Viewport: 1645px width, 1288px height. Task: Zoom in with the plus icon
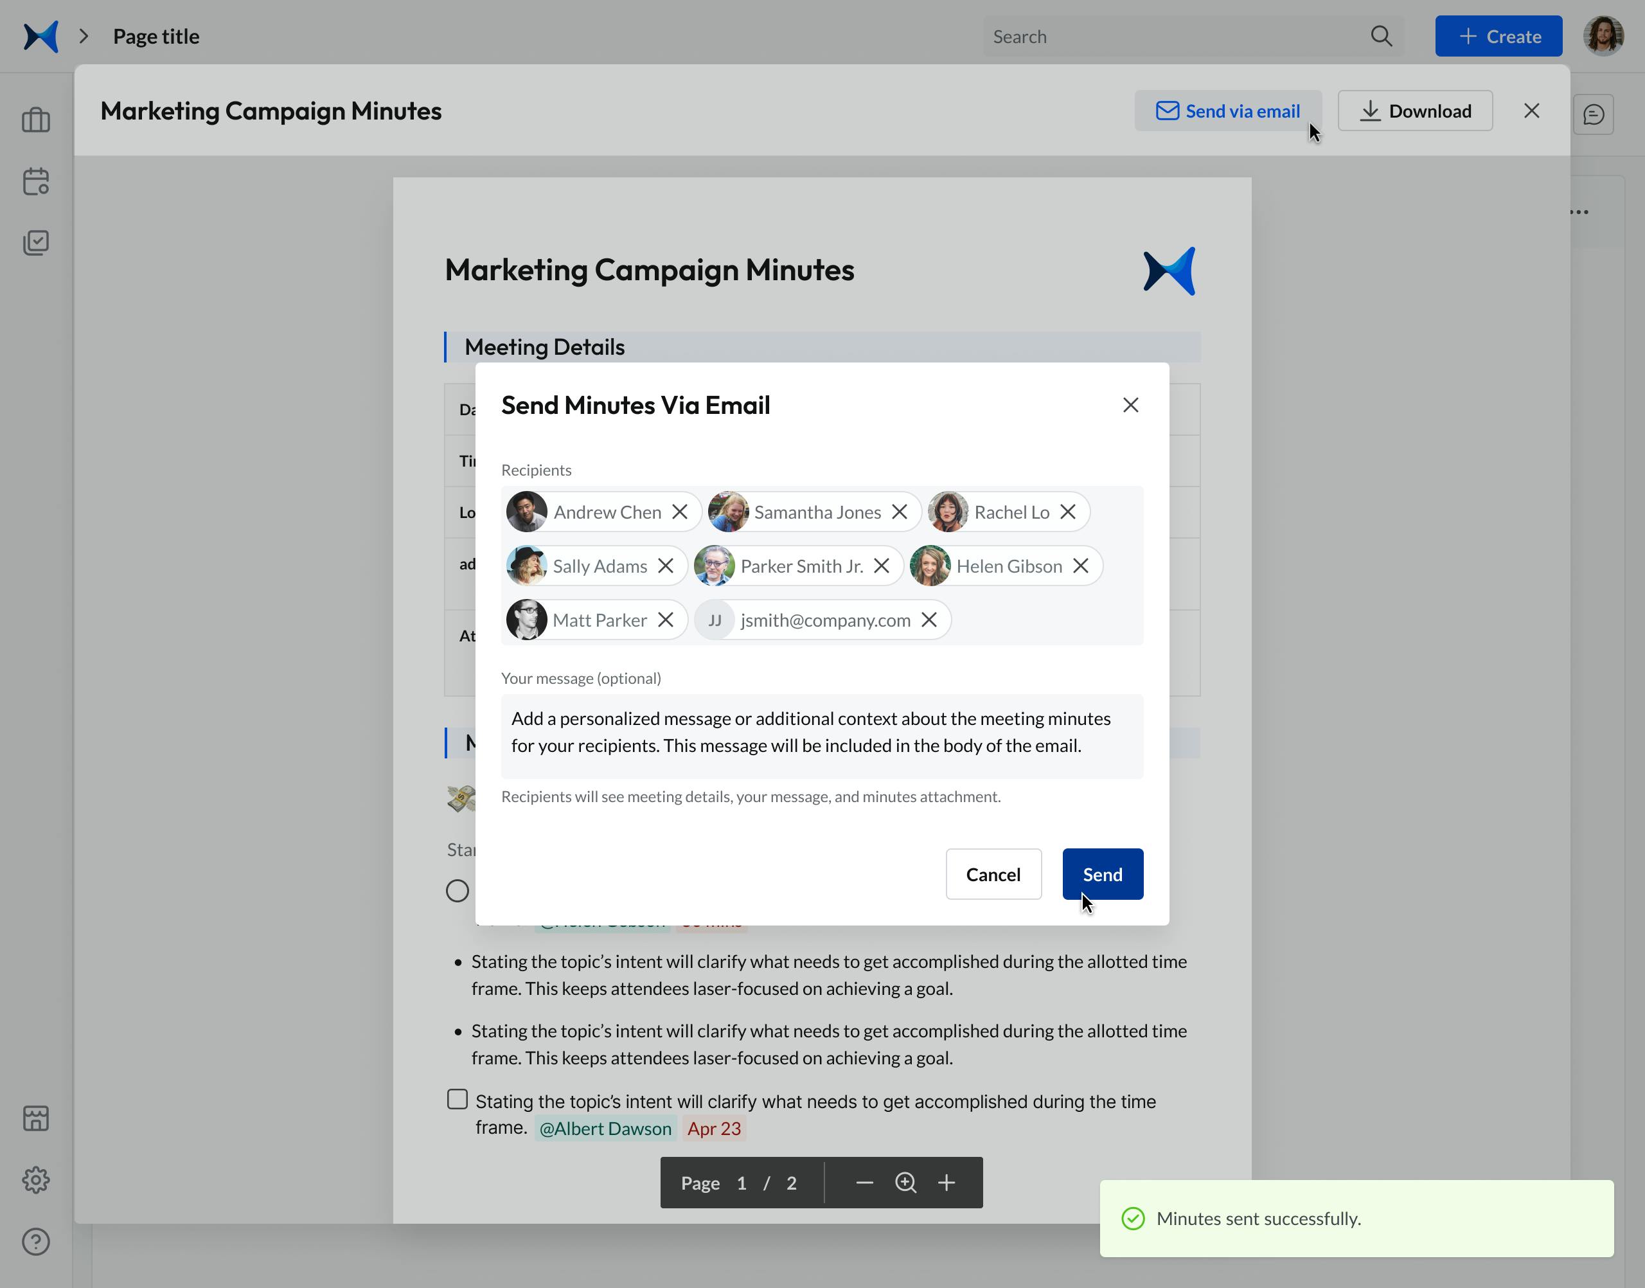pyautogui.click(x=946, y=1183)
